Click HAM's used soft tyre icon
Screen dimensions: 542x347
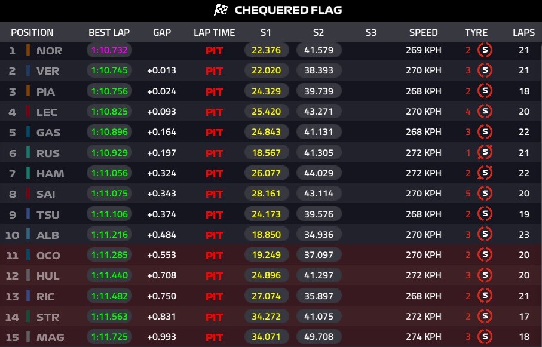pyautogui.click(x=485, y=173)
